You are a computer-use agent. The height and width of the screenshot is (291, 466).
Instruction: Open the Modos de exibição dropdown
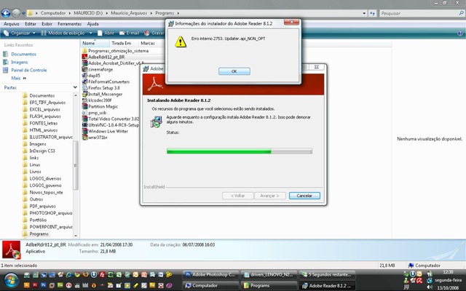click(66, 33)
